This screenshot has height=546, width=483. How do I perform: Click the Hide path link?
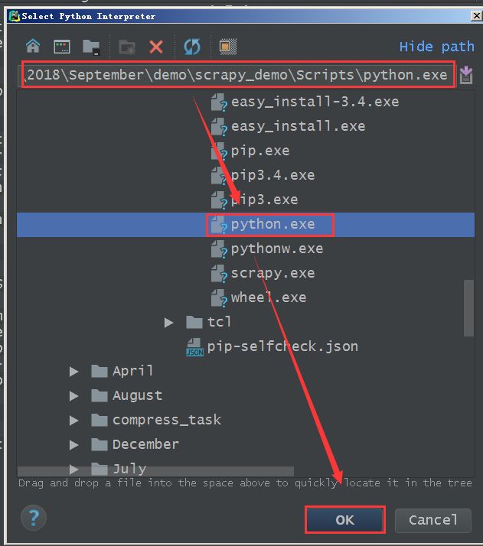click(x=436, y=47)
